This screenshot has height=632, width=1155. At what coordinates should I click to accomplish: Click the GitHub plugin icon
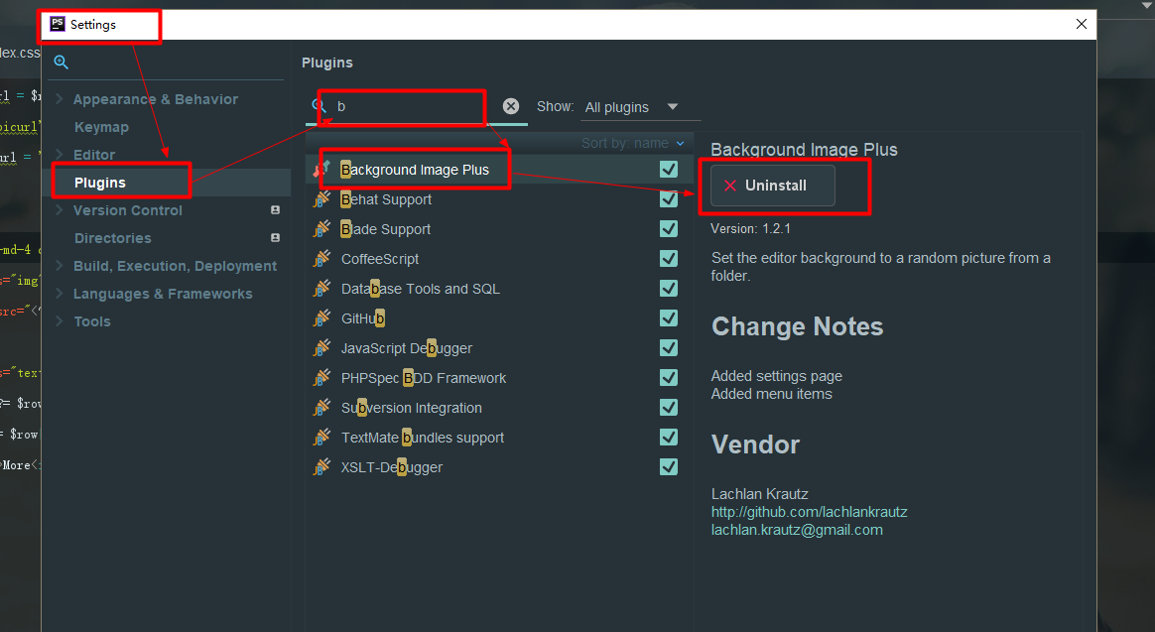(321, 318)
